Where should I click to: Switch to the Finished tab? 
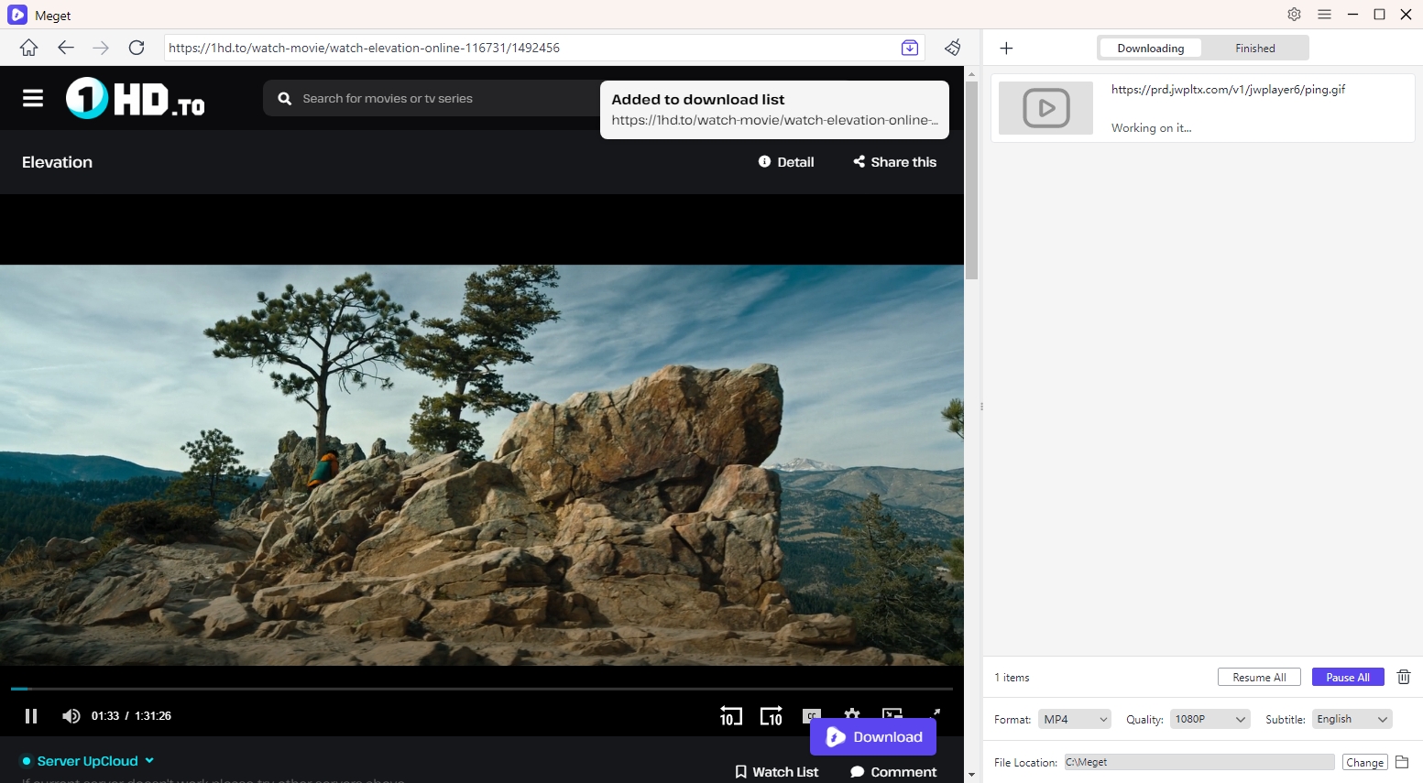click(x=1254, y=48)
